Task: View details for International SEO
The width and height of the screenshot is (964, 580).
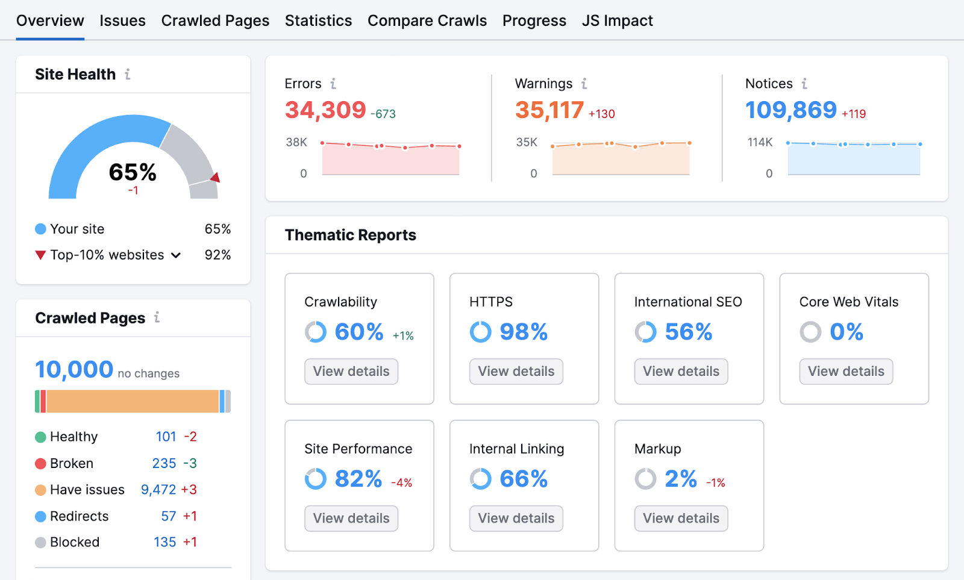Action: pos(680,371)
